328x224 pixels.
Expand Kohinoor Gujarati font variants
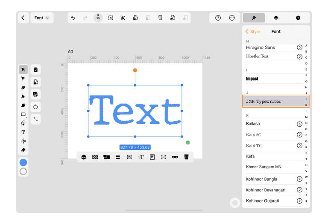(299, 201)
